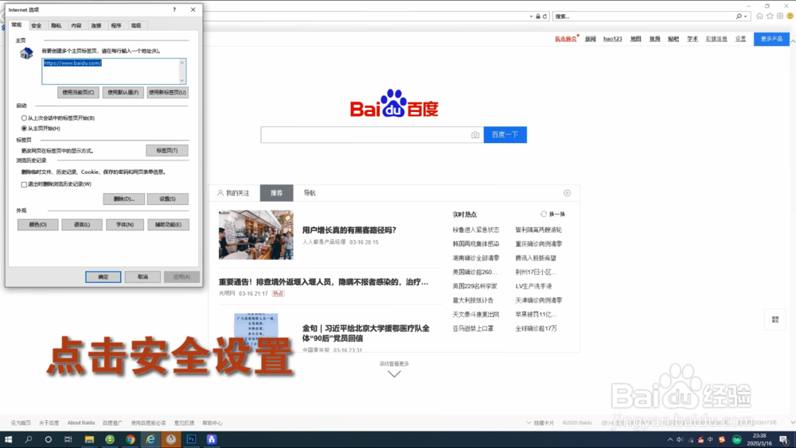Open the 安全 tab in Internet Options

[x=36, y=25]
